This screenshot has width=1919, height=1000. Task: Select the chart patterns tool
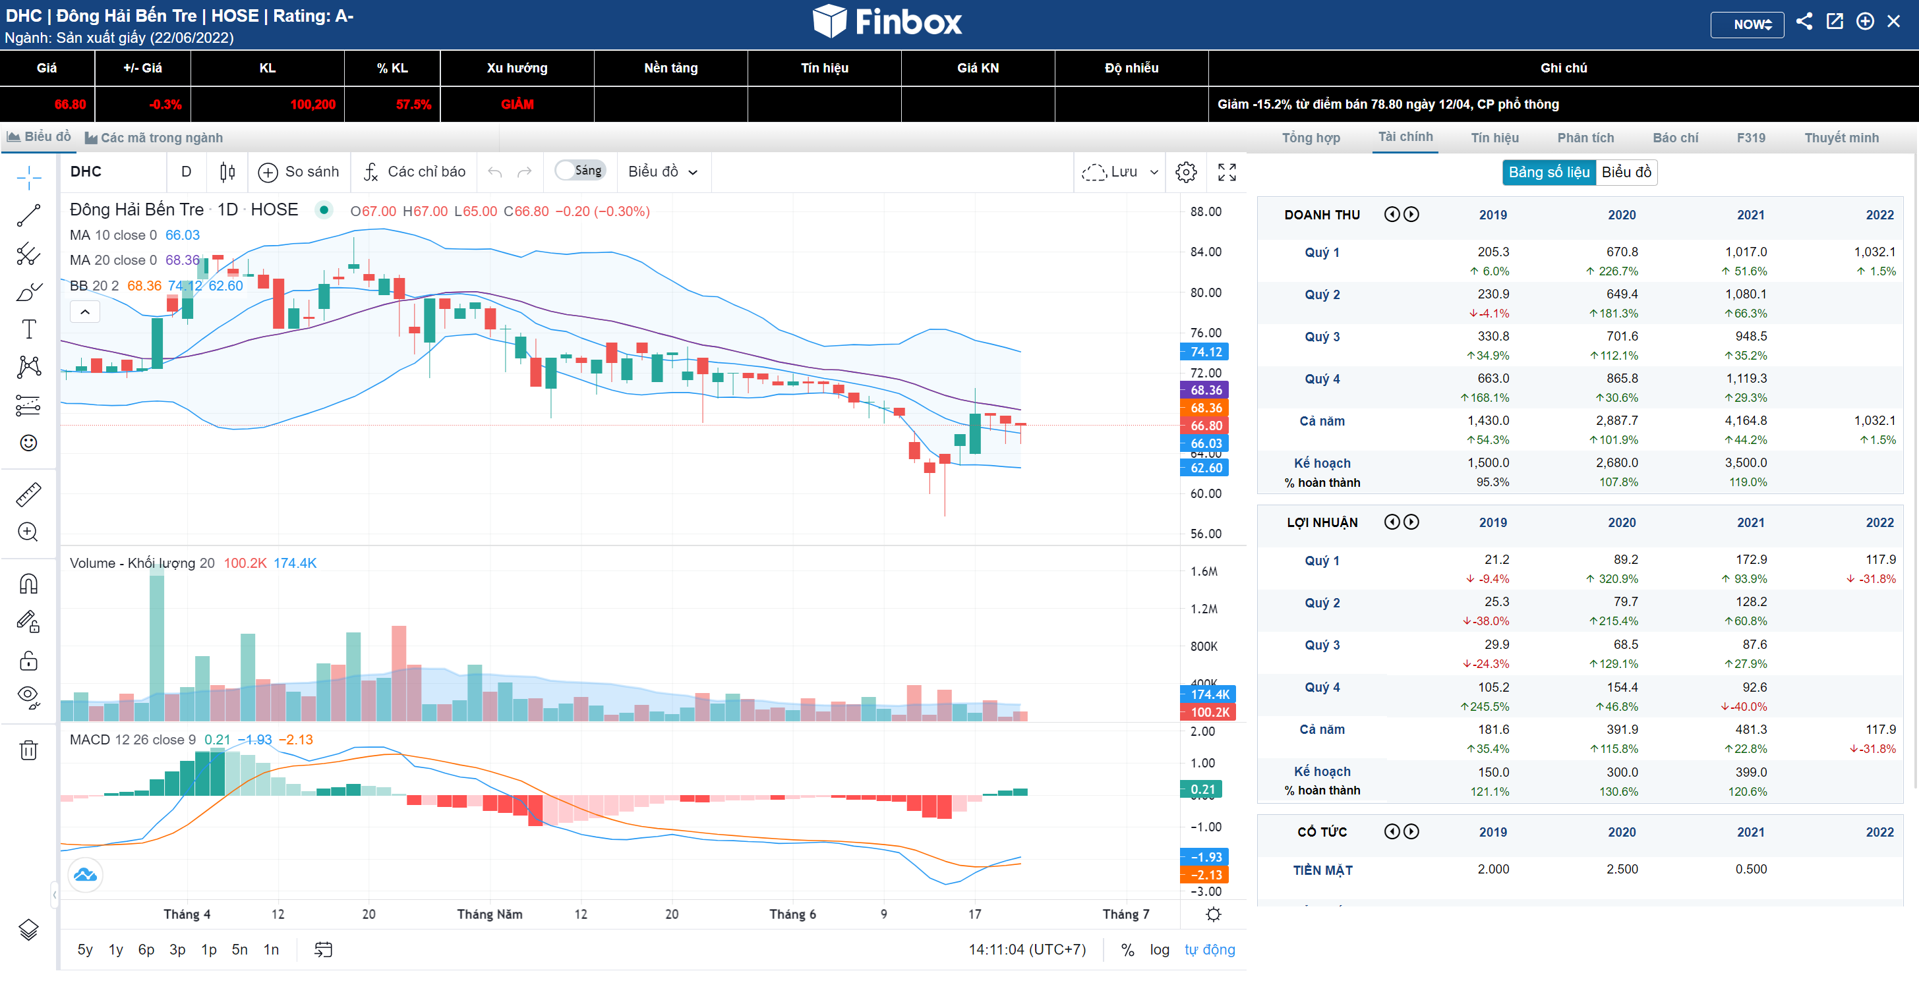tap(28, 366)
